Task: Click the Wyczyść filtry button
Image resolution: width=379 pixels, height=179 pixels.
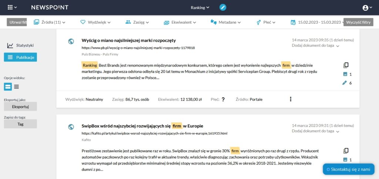Action: (x=358, y=22)
